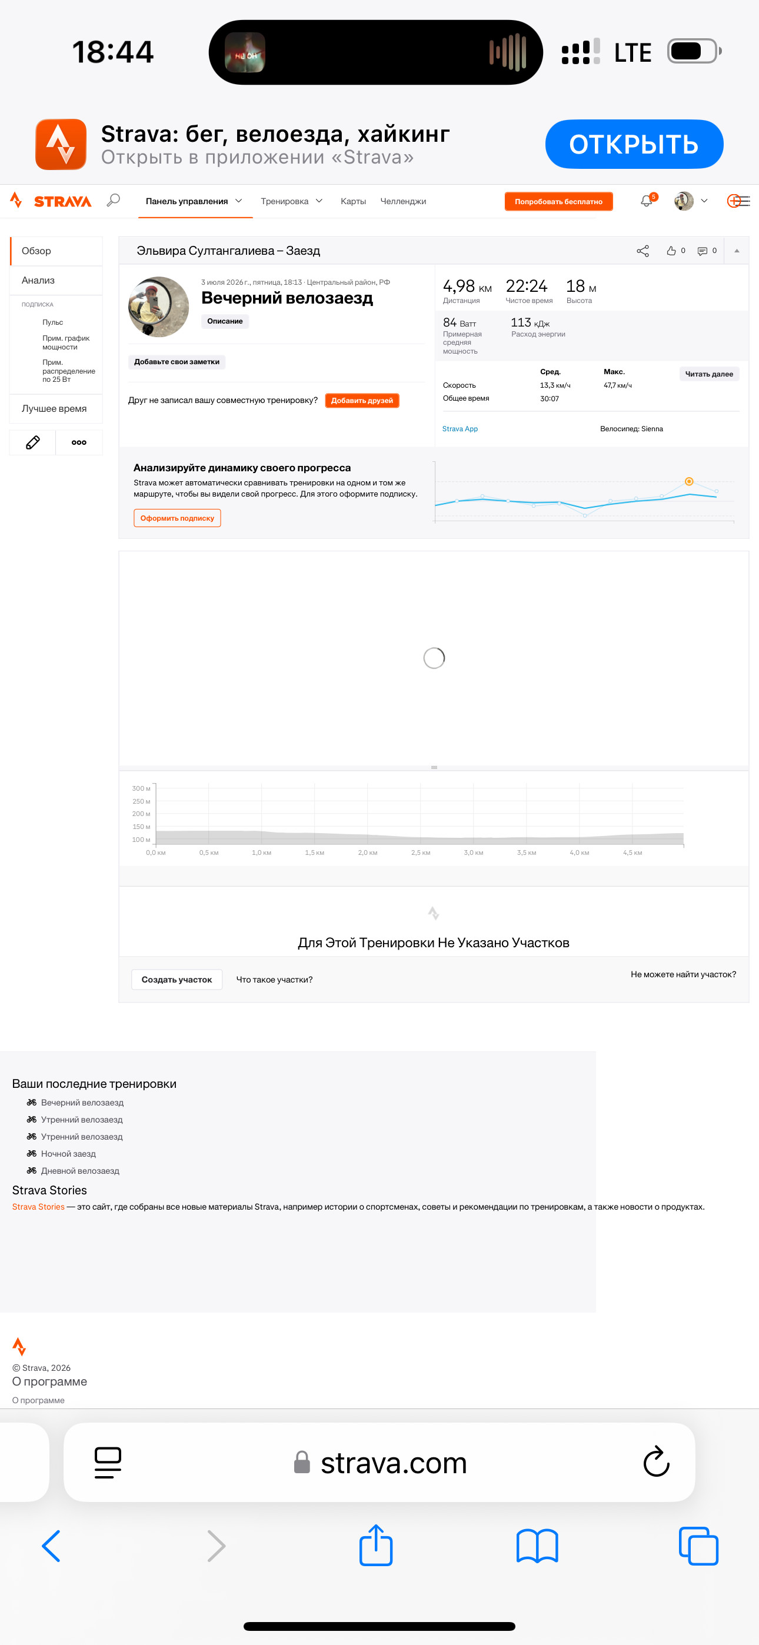
Task: Click the Создать участок button
Action: pos(177,980)
